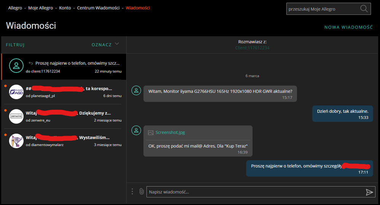Click '22 minuty temu' timestamp
380x205 pixels.
click(108, 71)
